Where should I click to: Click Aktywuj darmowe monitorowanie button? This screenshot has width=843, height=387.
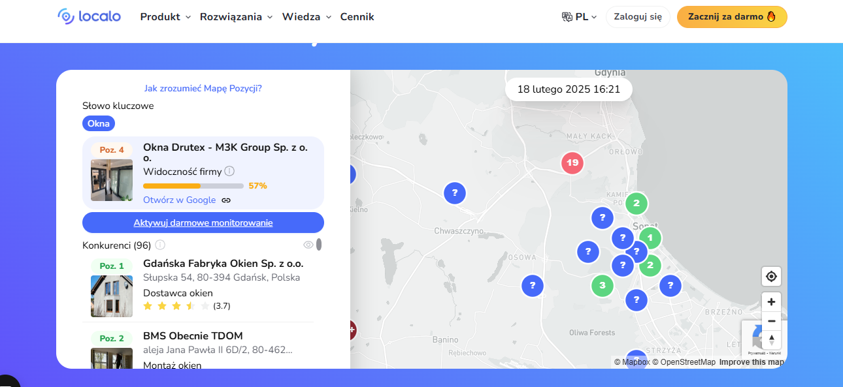click(203, 223)
